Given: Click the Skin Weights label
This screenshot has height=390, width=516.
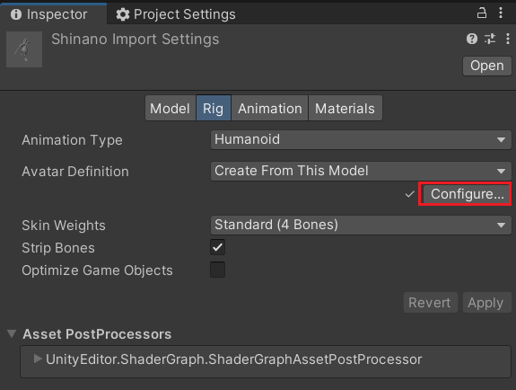Looking at the screenshot, I should click(x=64, y=226).
